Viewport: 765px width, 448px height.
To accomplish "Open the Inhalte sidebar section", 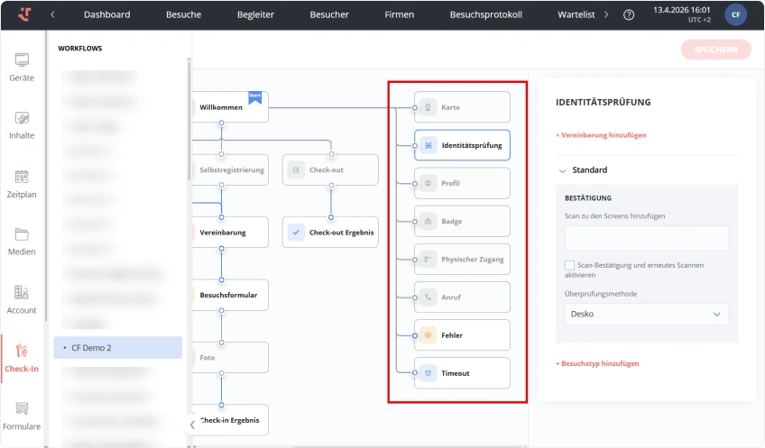I will (22, 125).
